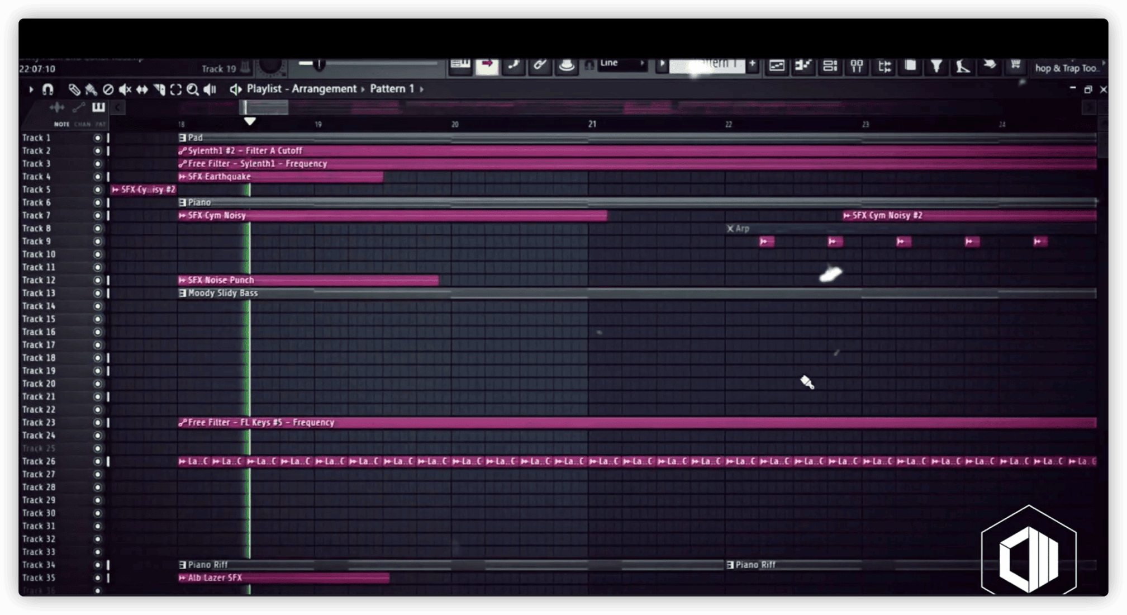Select Sylenth1 #2 - Filter A Cutoff clip
Viewport: 1127px width, 615px height.
click(637, 150)
